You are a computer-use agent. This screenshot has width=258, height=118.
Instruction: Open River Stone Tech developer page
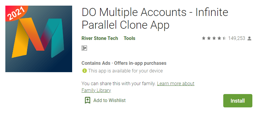(100, 38)
